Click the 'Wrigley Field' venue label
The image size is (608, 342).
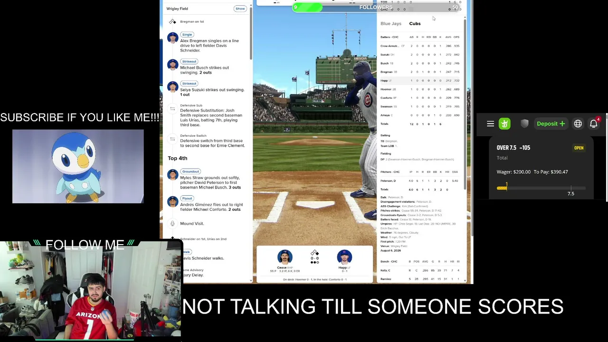tap(177, 9)
